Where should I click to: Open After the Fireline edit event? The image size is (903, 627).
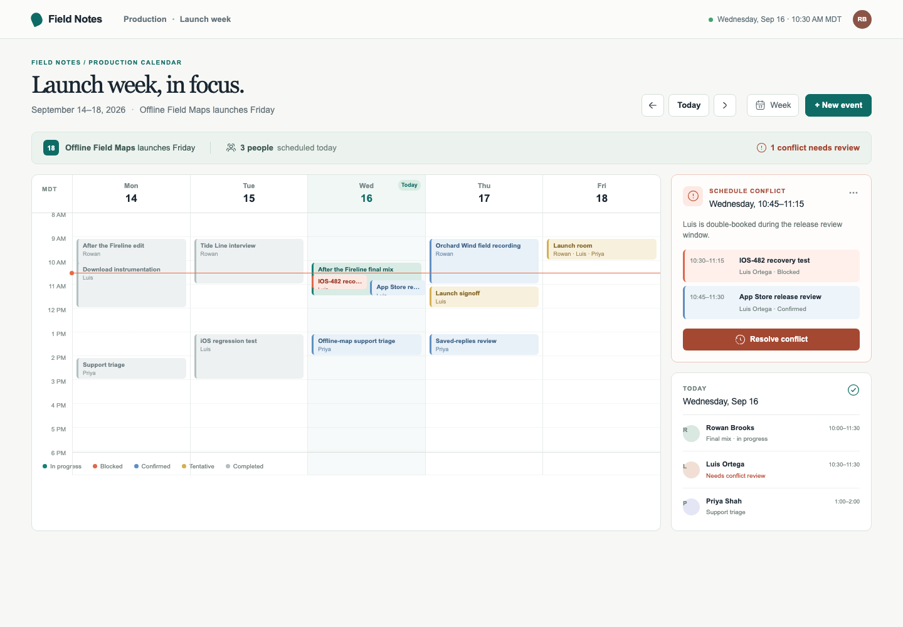[131, 251]
